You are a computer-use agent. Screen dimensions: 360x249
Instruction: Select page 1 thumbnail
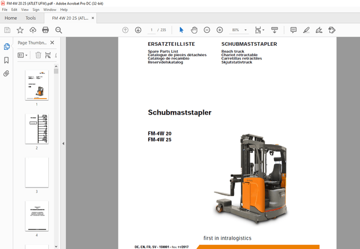(x=37, y=85)
